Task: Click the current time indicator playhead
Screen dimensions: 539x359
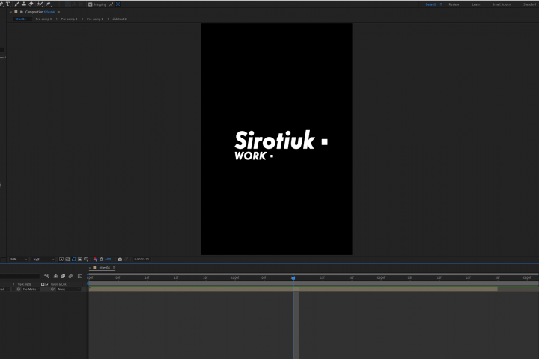Action: coord(293,278)
